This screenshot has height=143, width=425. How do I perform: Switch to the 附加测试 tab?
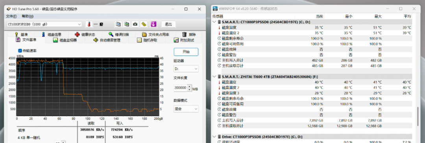tap(184, 40)
